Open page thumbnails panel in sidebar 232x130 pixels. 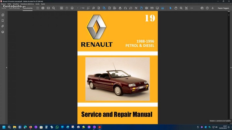click(x=3, y=15)
